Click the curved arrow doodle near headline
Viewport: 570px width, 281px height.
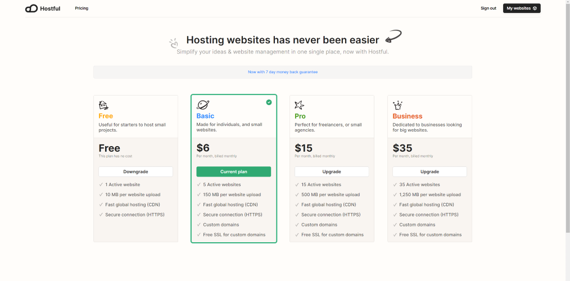(x=393, y=37)
